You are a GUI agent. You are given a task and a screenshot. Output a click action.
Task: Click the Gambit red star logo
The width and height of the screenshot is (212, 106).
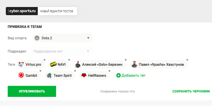(x=21, y=75)
